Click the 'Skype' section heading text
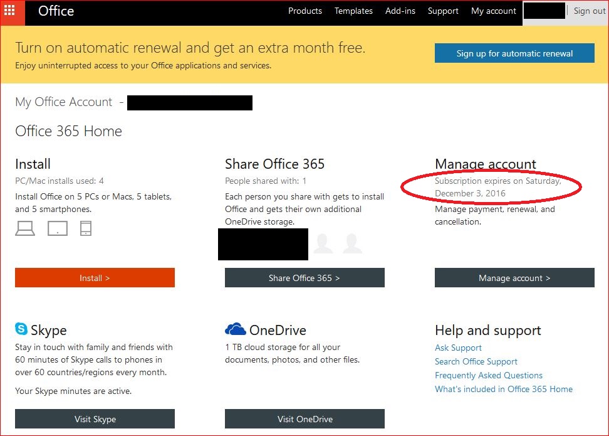Image resolution: width=609 pixels, height=436 pixels. click(x=48, y=330)
